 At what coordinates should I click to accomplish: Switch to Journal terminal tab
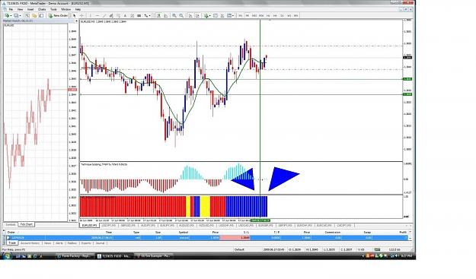100,243
